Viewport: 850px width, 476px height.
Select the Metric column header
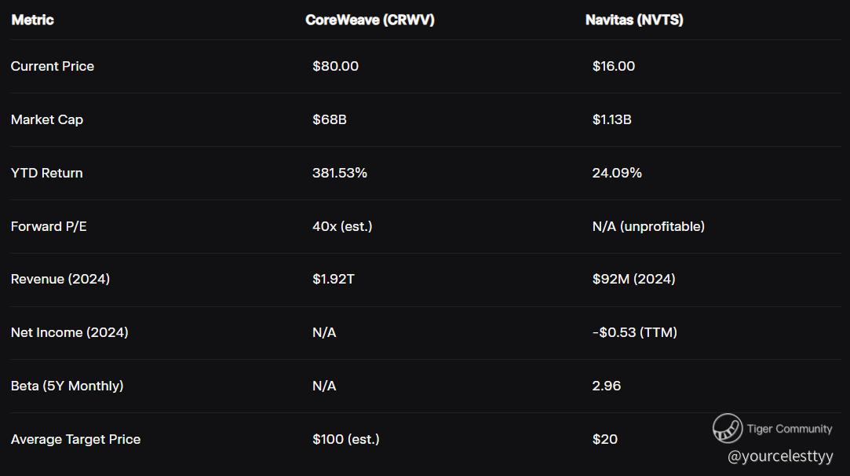pos(33,20)
